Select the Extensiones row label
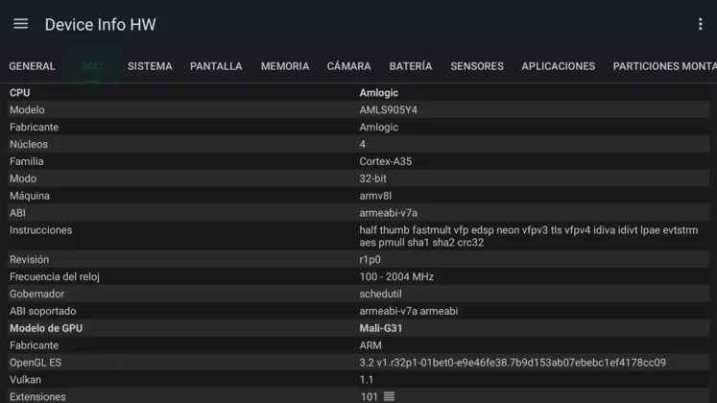 tap(37, 396)
